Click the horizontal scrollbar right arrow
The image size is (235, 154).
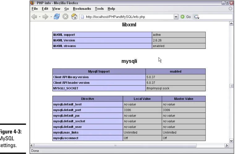pyautogui.click(x=227, y=145)
